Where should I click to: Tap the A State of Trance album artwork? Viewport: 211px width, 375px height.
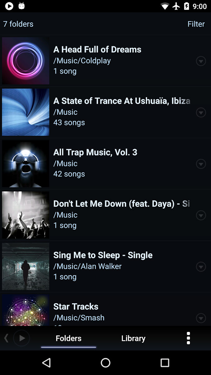coord(25,112)
